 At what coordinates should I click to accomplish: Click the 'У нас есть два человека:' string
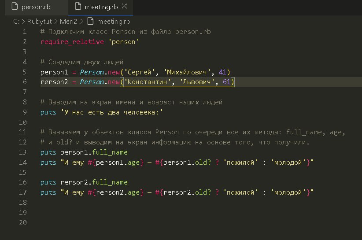pos(112,112)
